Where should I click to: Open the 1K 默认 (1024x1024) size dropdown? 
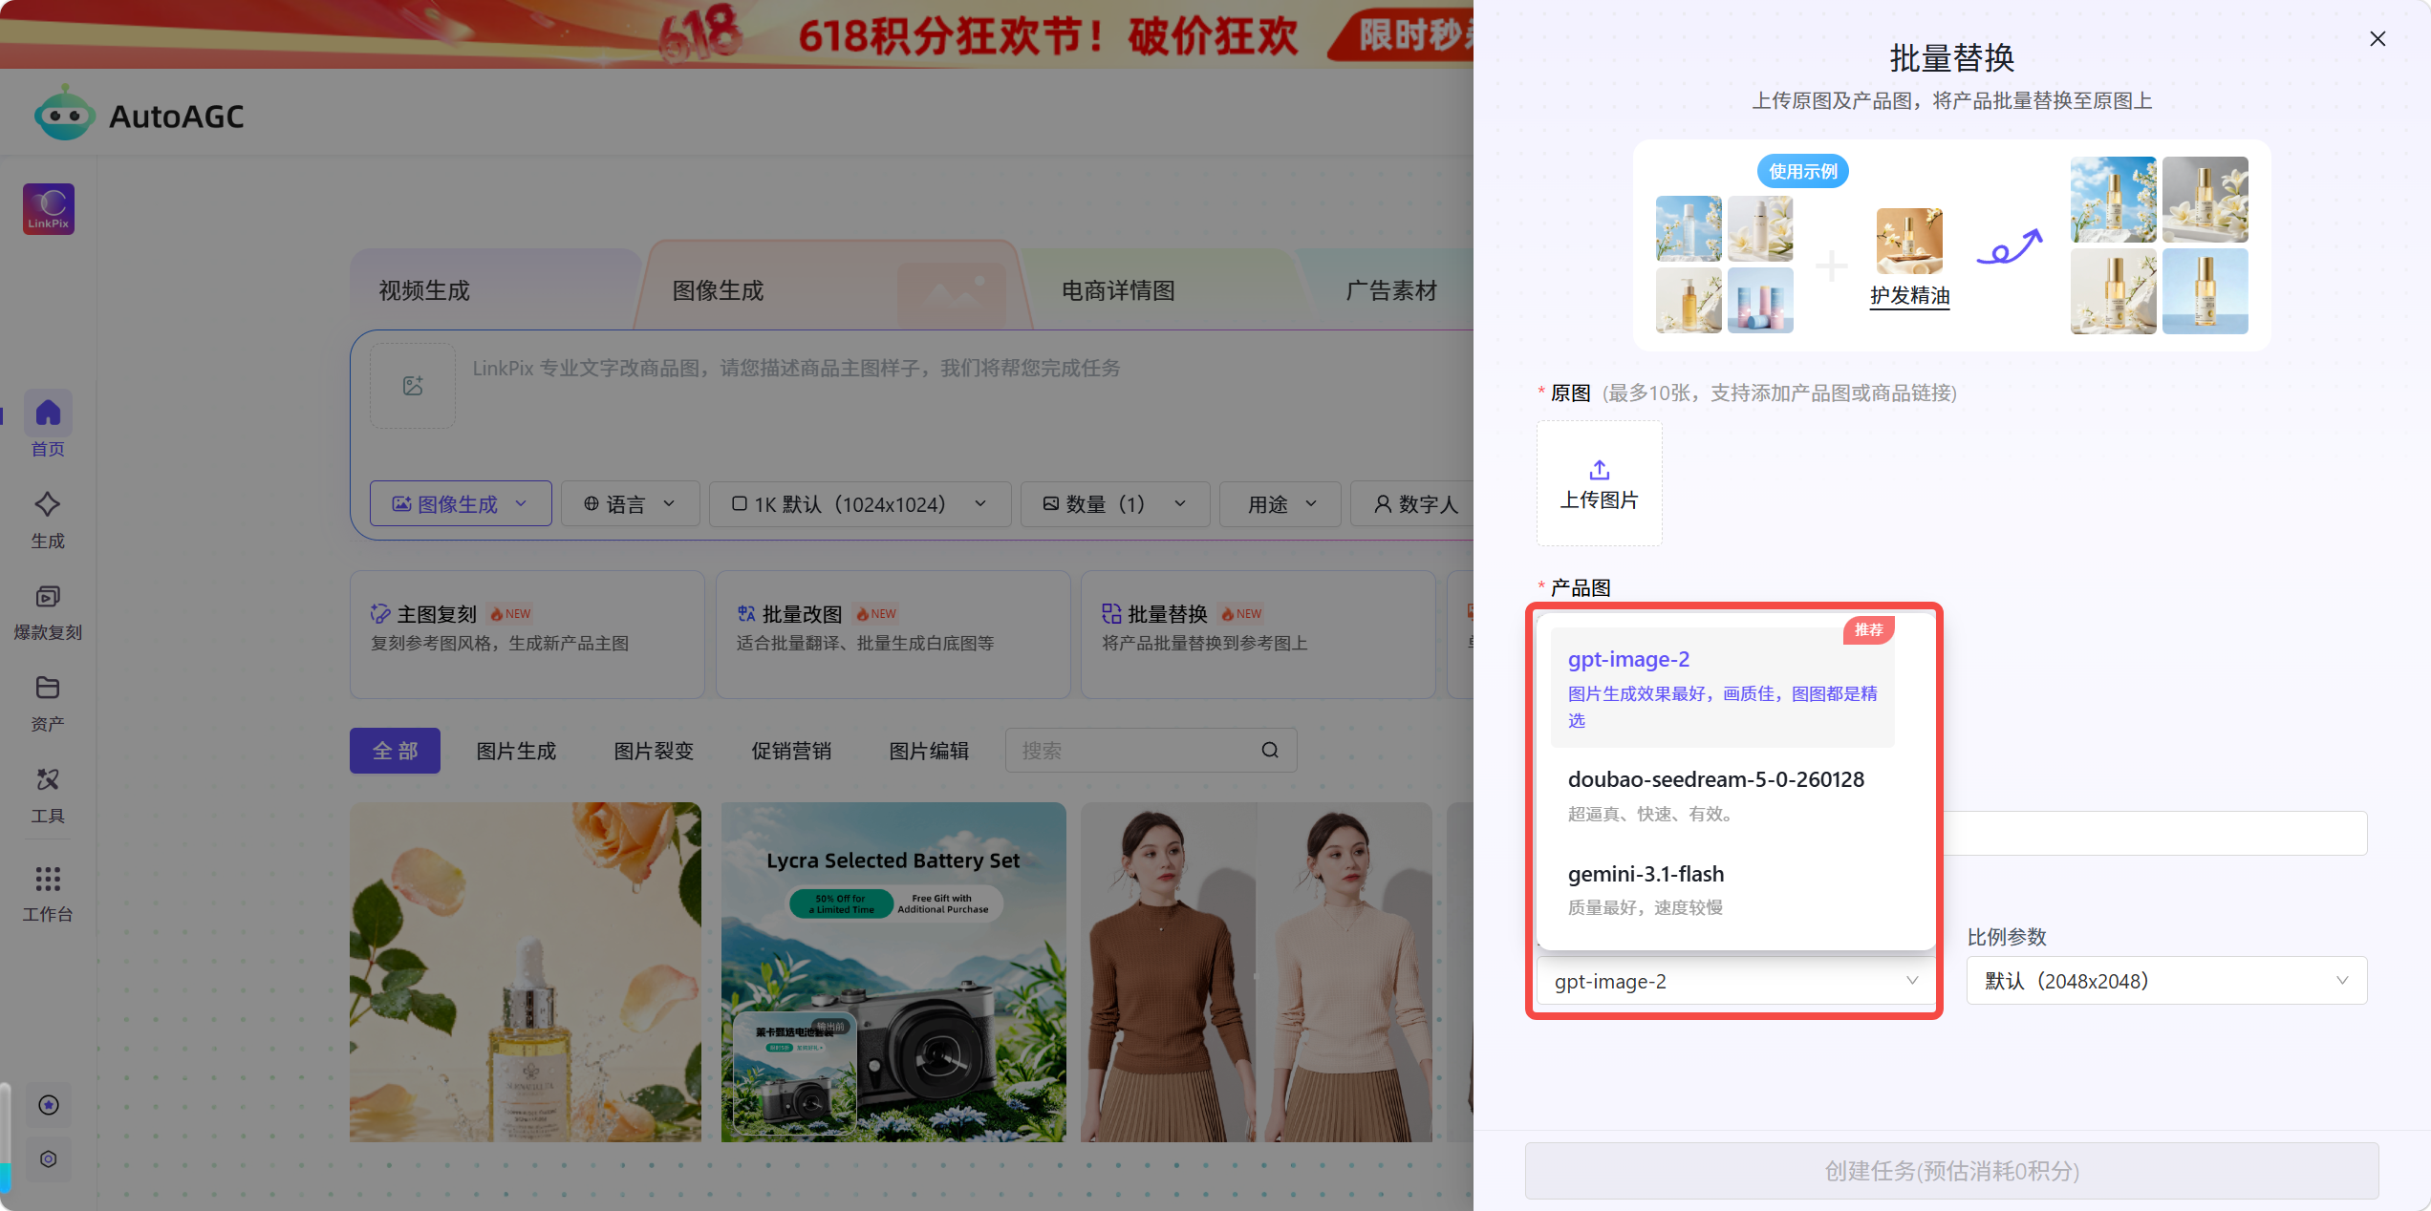tap(860, 503)
